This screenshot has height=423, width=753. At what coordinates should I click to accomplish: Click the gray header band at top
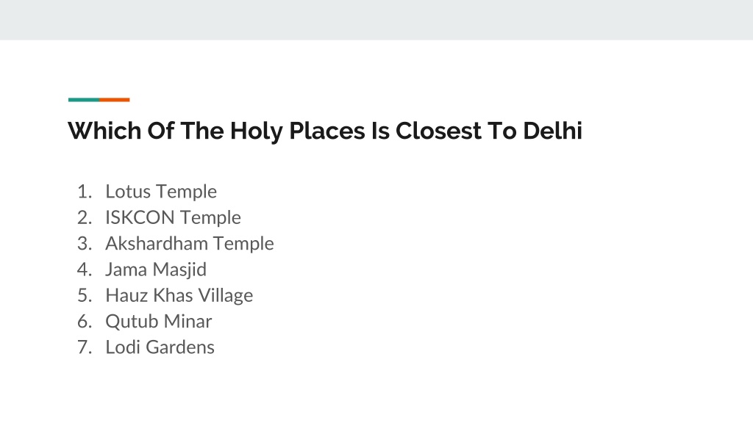(376, 20)
